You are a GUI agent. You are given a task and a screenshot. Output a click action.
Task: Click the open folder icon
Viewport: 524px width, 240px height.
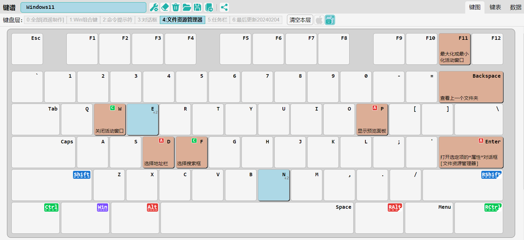(187, 7)
